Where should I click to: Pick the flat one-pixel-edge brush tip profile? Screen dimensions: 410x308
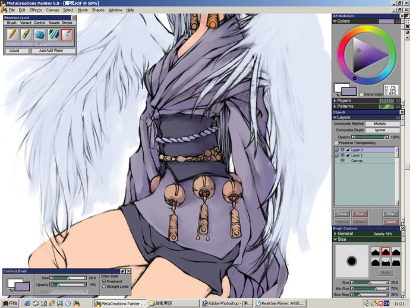[396, 262]
